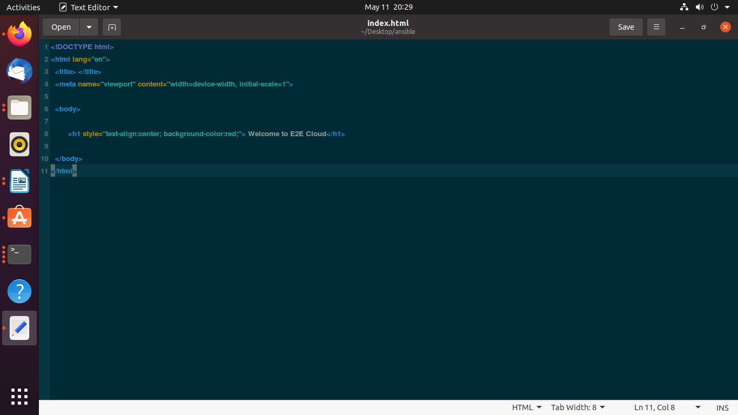
Task: Launch Firefox from the dock
Action: coord(19,34)
